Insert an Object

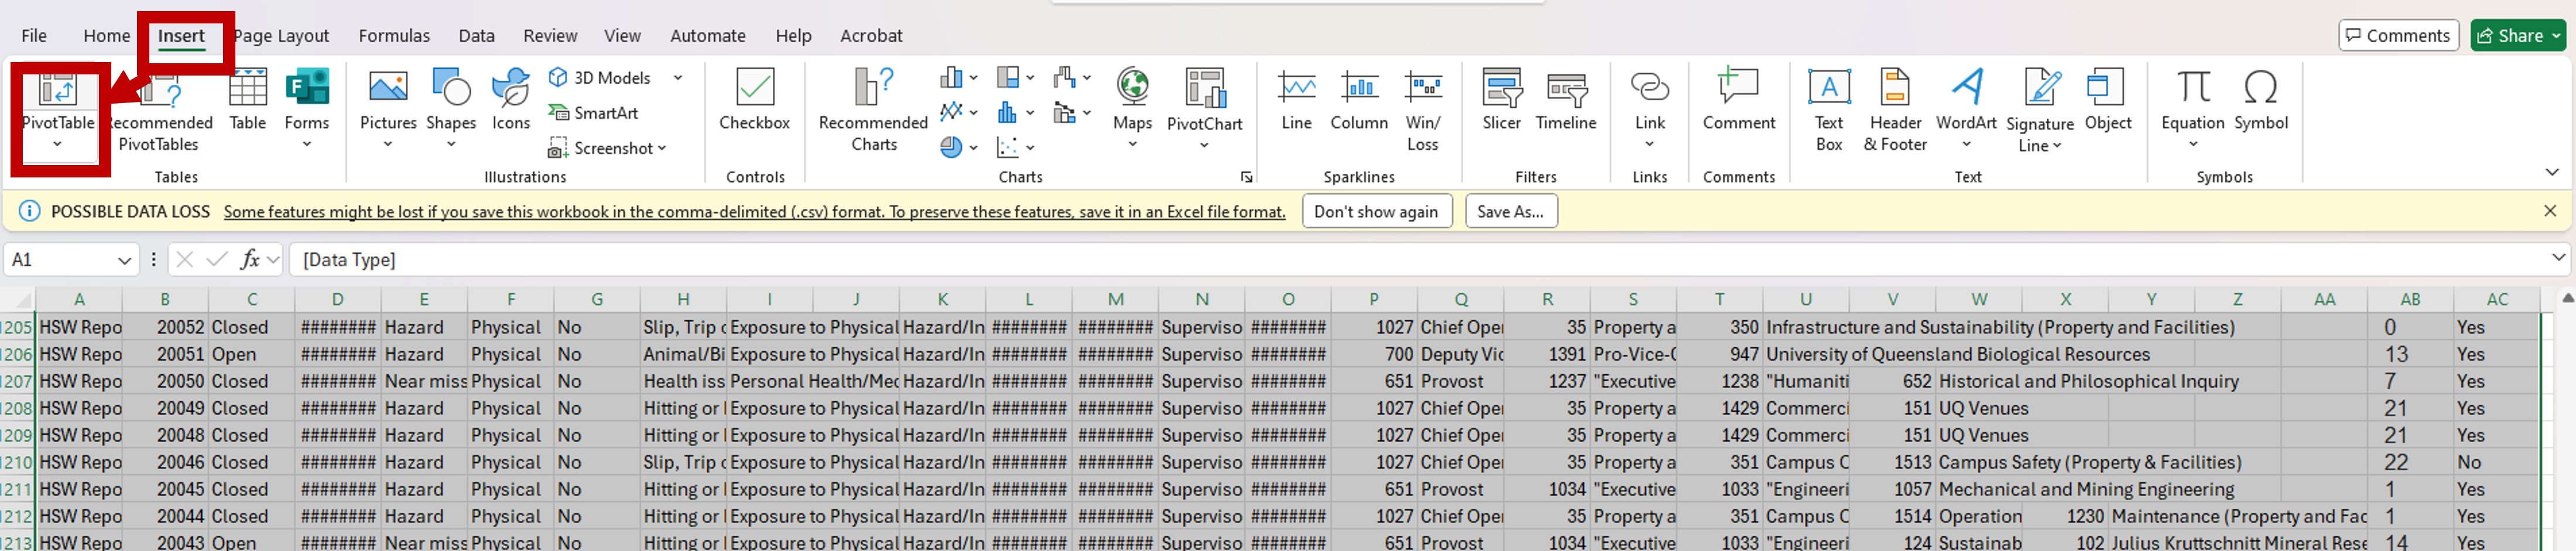click(x=2108, y=100)
